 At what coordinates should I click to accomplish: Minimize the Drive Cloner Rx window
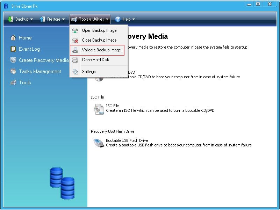249,4
